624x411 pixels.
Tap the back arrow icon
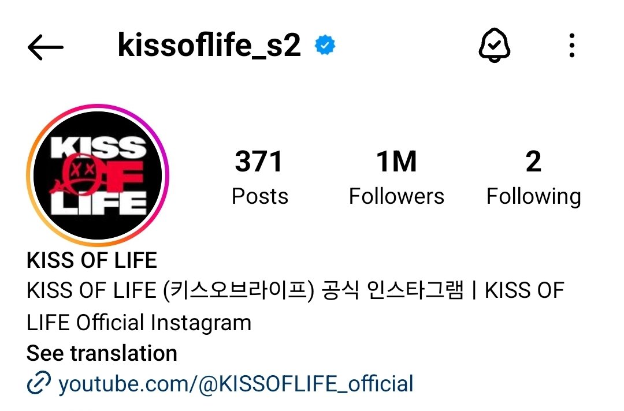tap(46, 47)
